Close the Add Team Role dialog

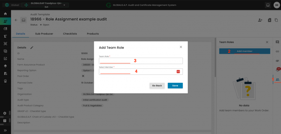coord(181,47)
